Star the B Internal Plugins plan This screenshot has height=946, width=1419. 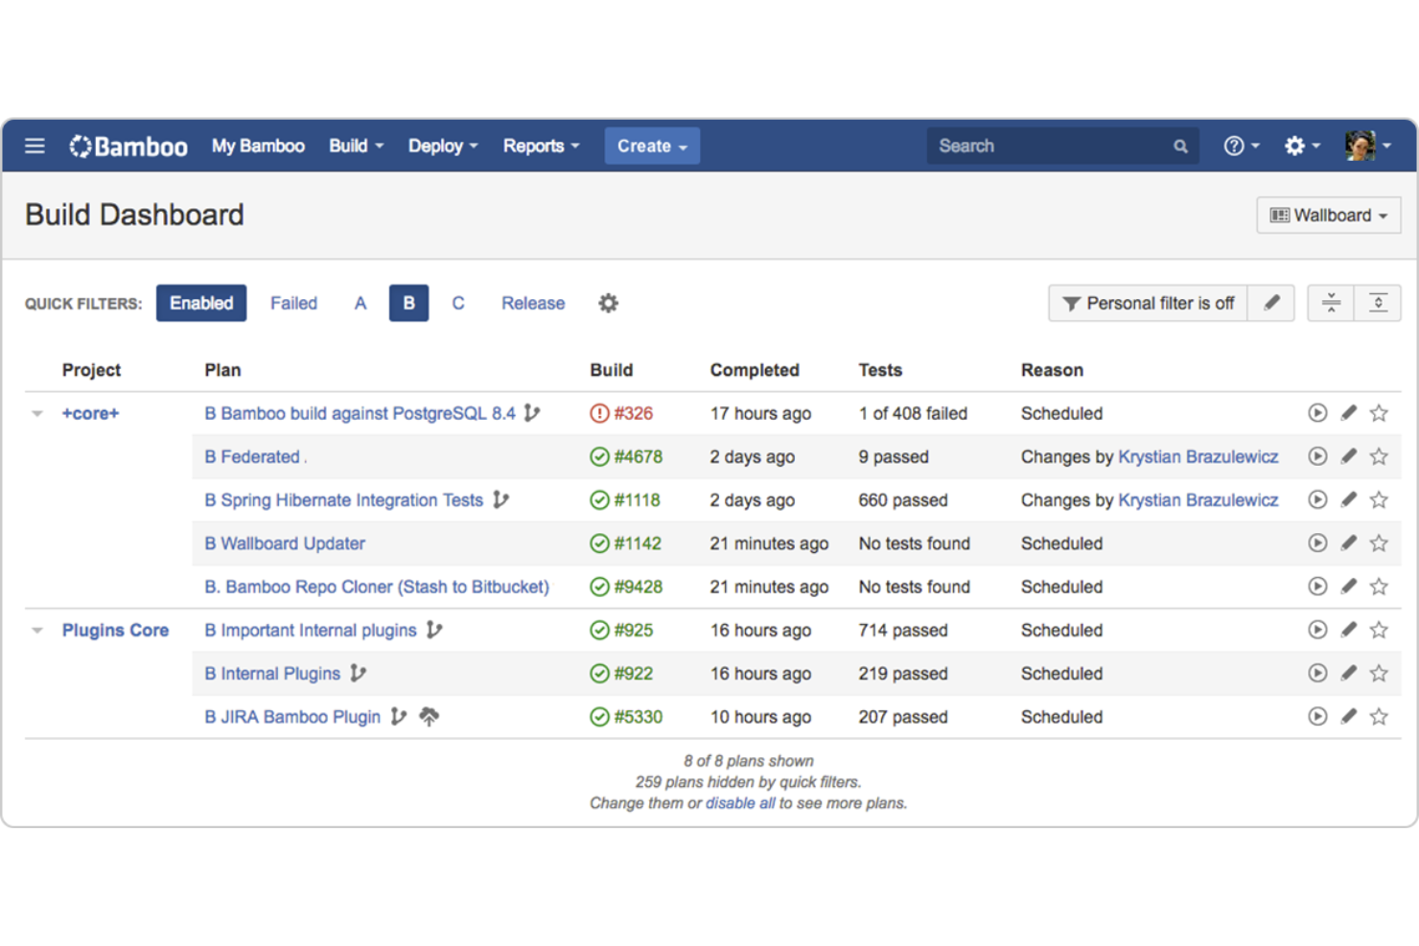pos(1379,673)
